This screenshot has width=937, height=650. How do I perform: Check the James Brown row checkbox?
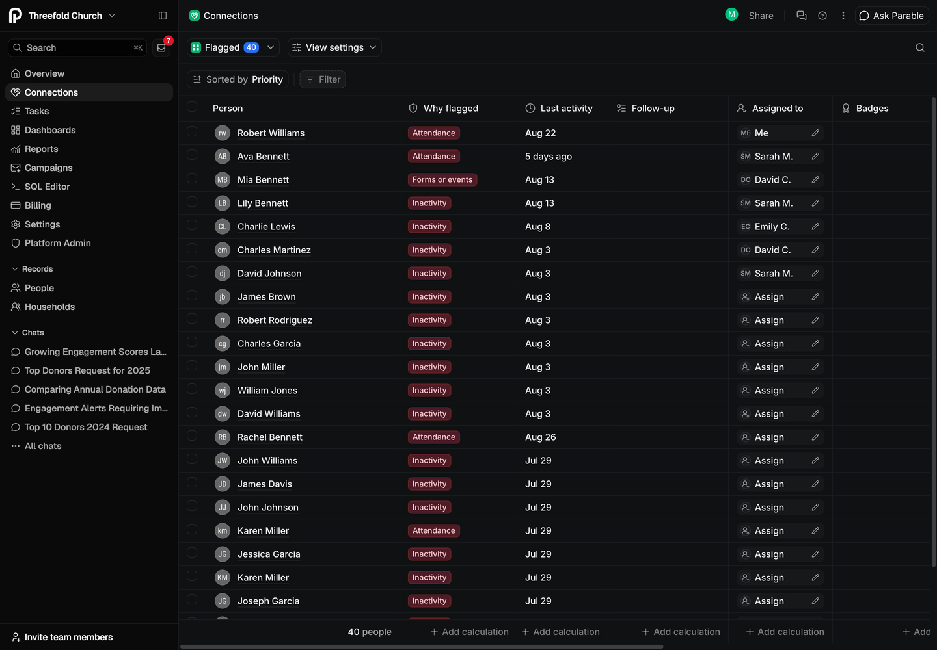[192, 295]
